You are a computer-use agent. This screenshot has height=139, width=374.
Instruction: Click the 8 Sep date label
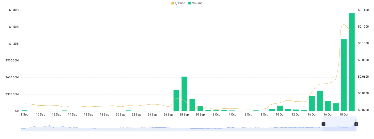tap(25, 114)
